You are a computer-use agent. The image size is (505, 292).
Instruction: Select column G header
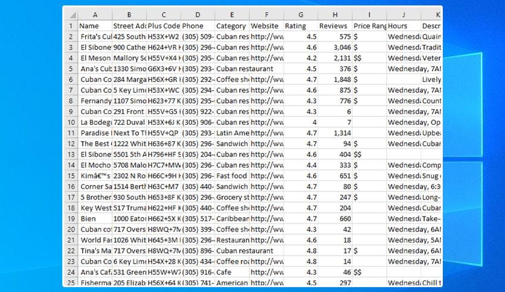tap(301, 15)
